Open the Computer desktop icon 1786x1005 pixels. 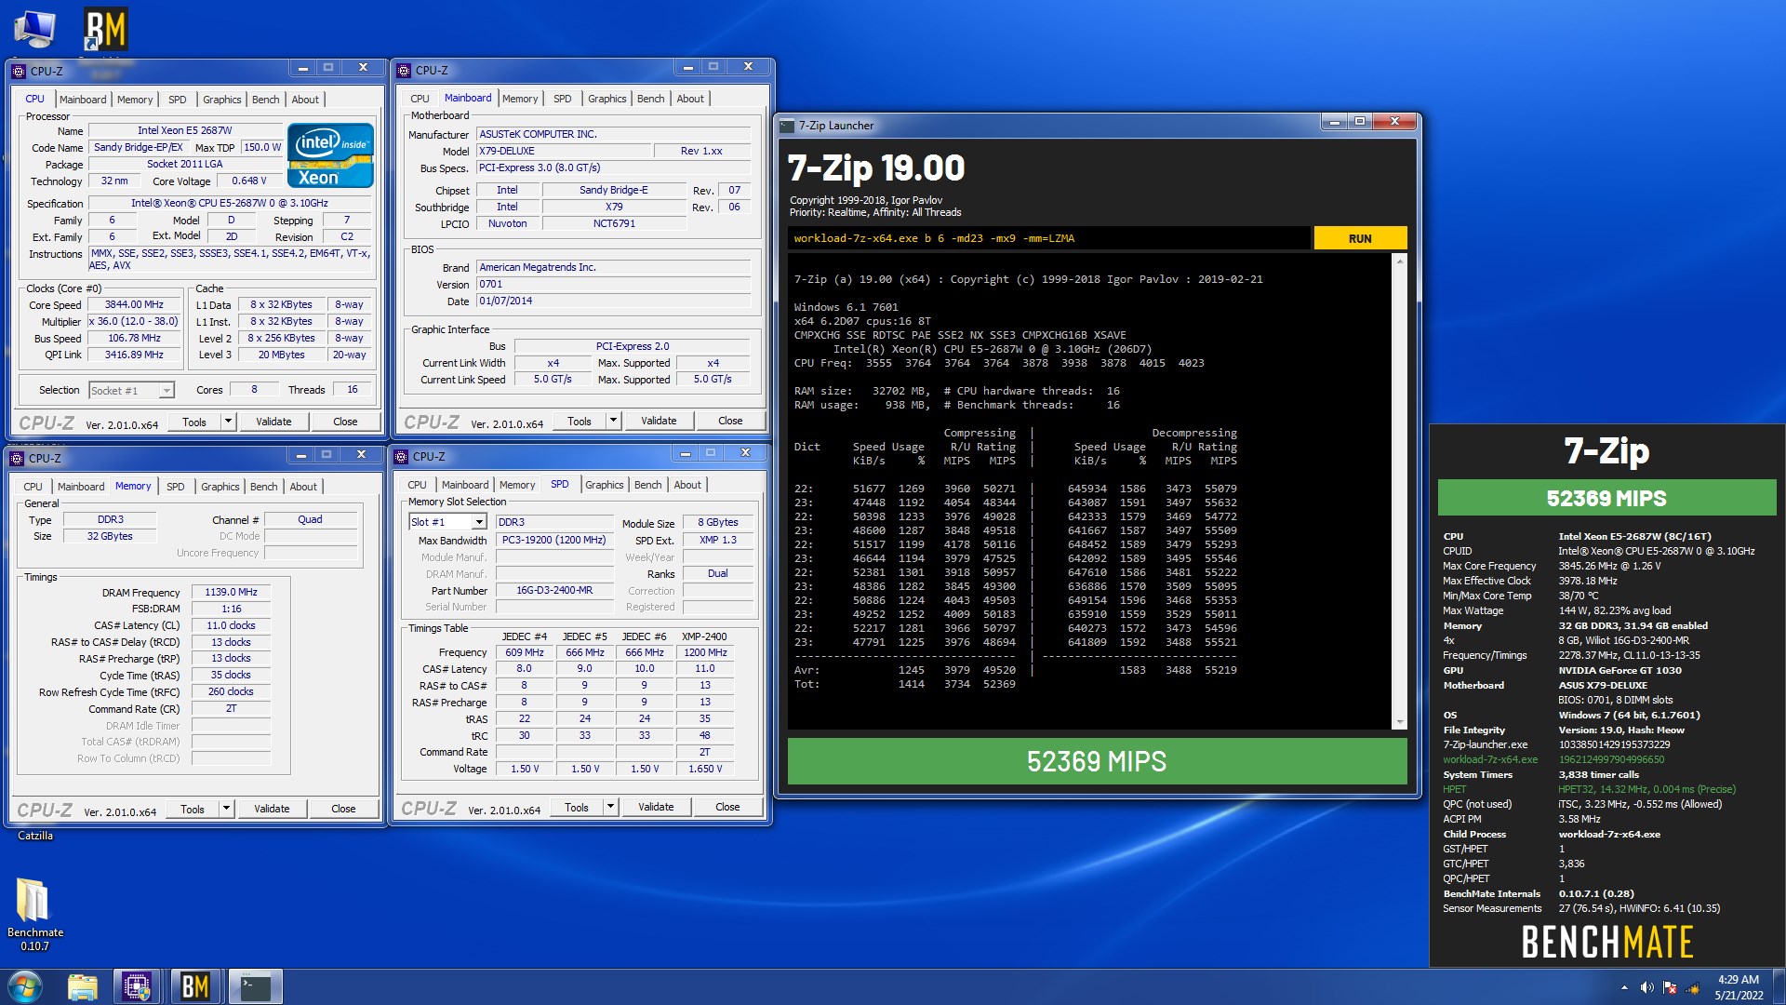pyautogui.click(x=34, y=30)
